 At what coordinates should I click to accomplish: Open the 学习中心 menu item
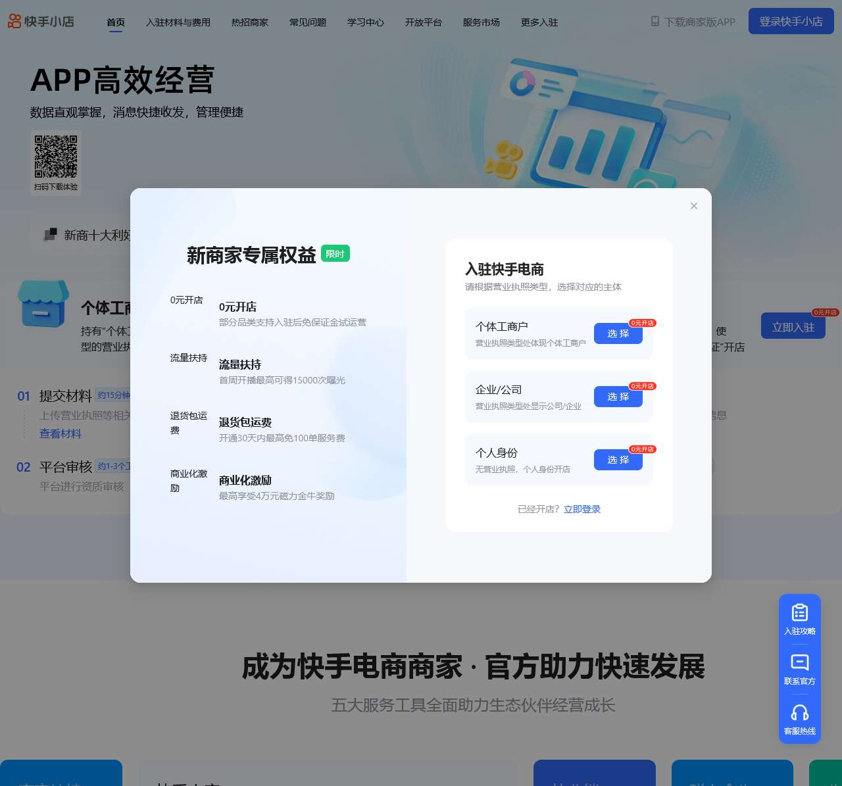pos(365,22)
